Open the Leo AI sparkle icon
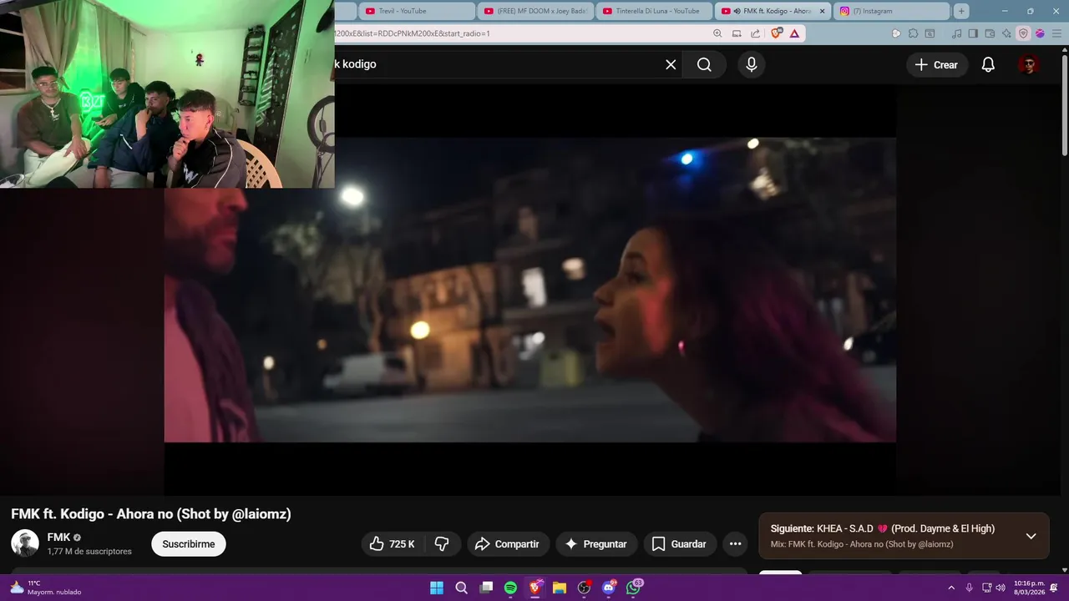 click(x=1006, y=33)
